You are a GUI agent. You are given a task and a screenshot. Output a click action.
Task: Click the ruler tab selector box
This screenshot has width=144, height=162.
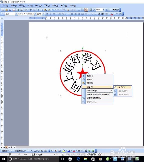pyautogui.click(x=2, y=18)
